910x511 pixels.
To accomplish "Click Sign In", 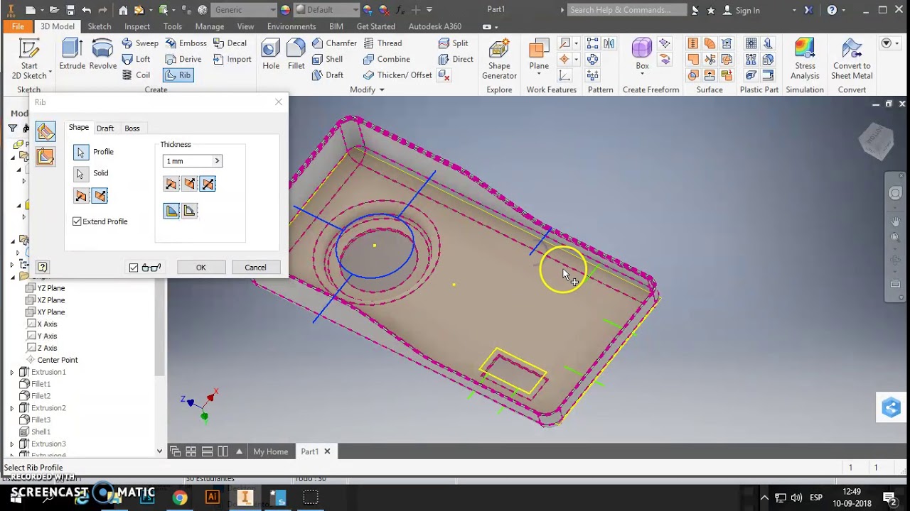I will click(x=741, y=10).
